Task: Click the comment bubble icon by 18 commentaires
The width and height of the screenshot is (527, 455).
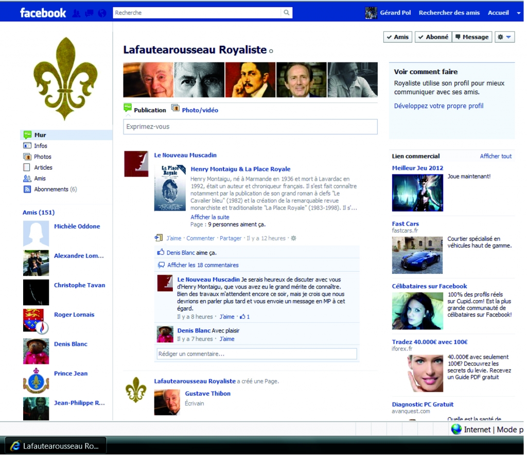Action: [x=161, y=265]
